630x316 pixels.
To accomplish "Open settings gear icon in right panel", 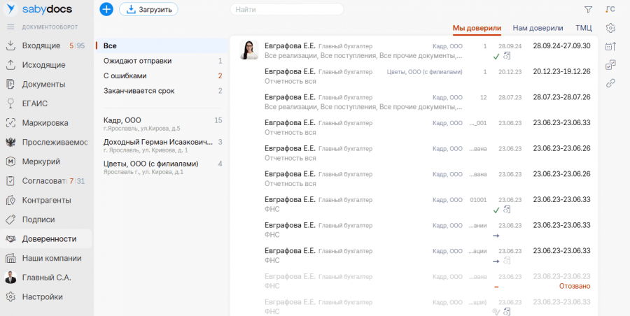I will (610, 28).
